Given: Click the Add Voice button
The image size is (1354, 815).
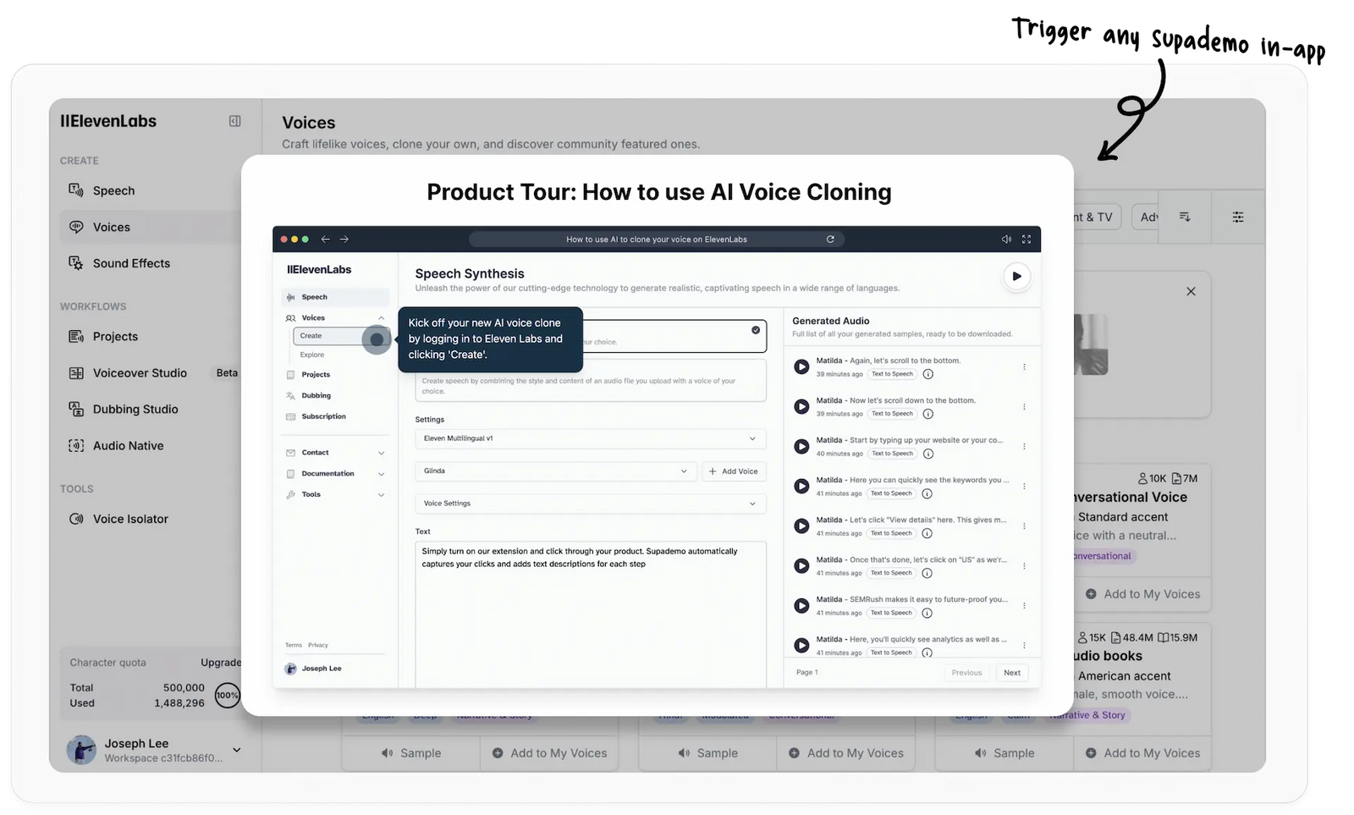Looking at the screenshot, I should pyautogui.click(x=734, y=471).
